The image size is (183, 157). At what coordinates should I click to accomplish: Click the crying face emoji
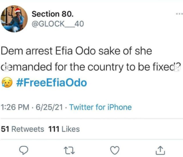coord(7,82)
